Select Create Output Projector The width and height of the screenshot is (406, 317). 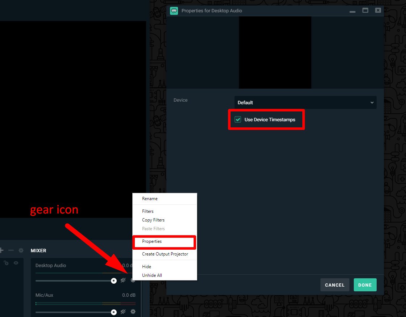(x=165, y=254)
